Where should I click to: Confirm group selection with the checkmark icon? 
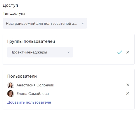click(x=120, y=52)
